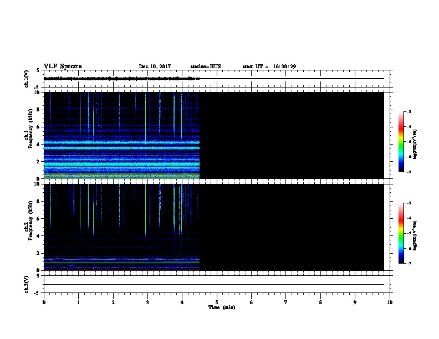Click the "8" tick on ch.1 frequency axis
Viewport: 439px width, 339px height.
click(x=38, y=110)
